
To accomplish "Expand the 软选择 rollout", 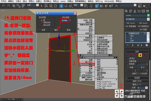I will (x=137, y=78).
